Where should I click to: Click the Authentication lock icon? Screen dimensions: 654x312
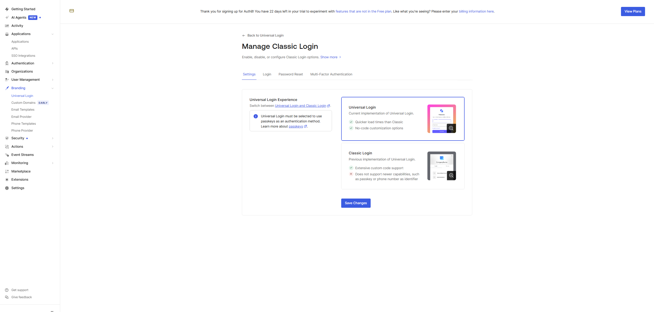(x=7, y=63)
